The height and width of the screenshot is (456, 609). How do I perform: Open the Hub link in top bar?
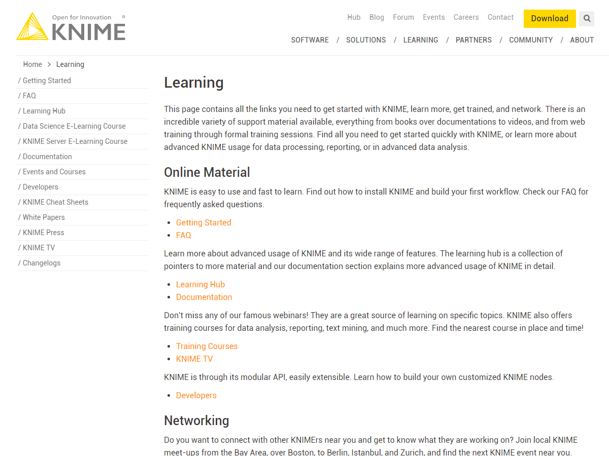click(x=354, y=17)
